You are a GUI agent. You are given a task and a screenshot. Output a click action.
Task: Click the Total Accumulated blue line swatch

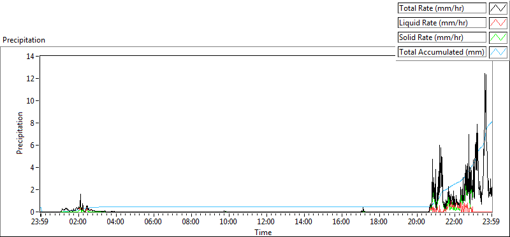(499, 52)
